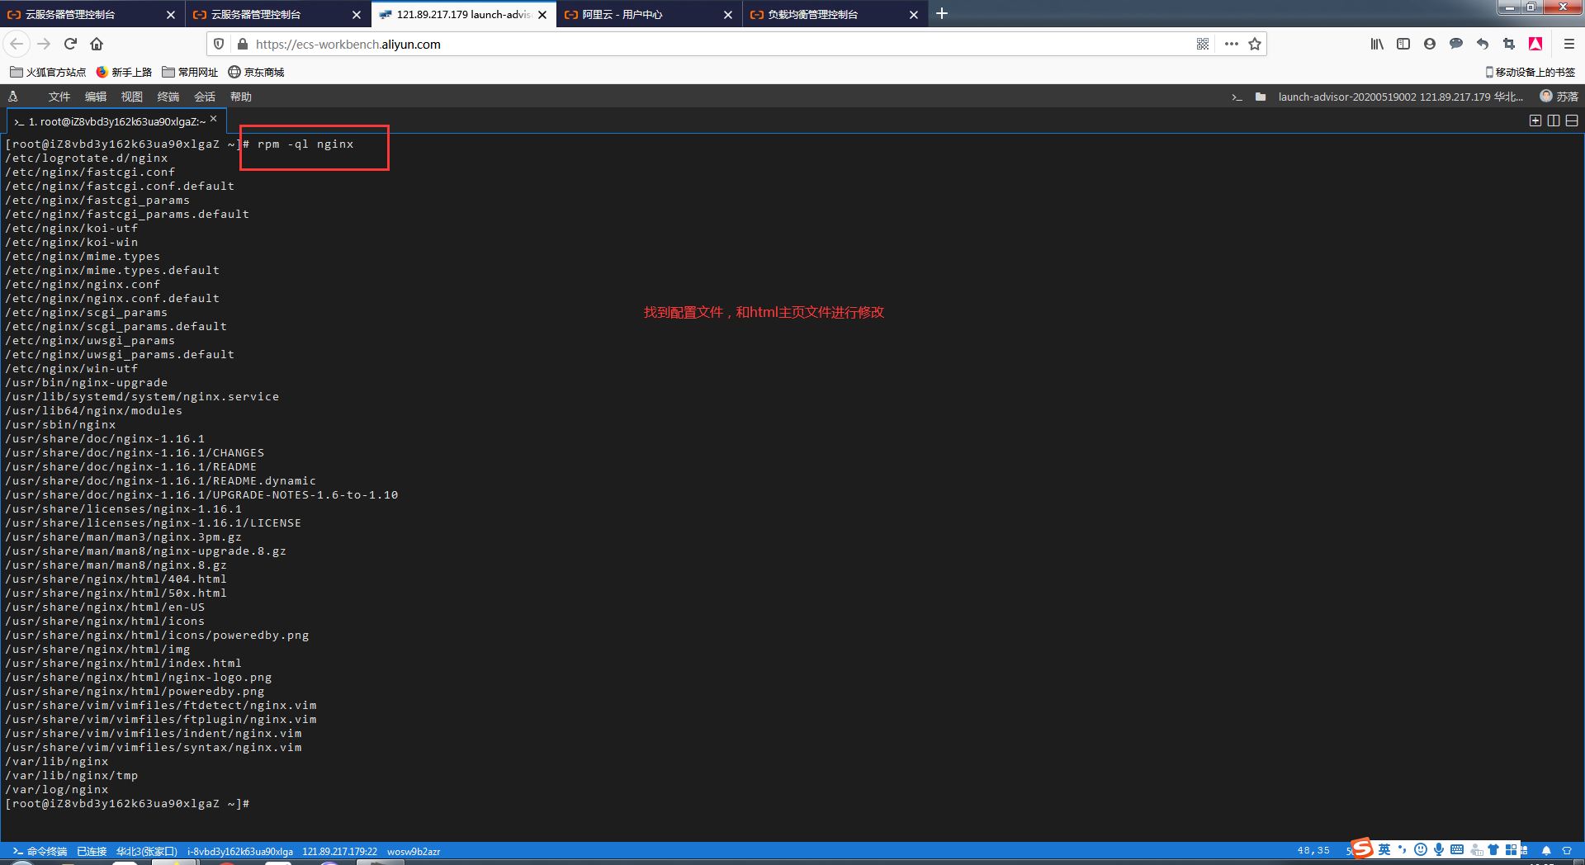Reload the current page
This screenshot has width=1585, height=865.
coord(70,44)
